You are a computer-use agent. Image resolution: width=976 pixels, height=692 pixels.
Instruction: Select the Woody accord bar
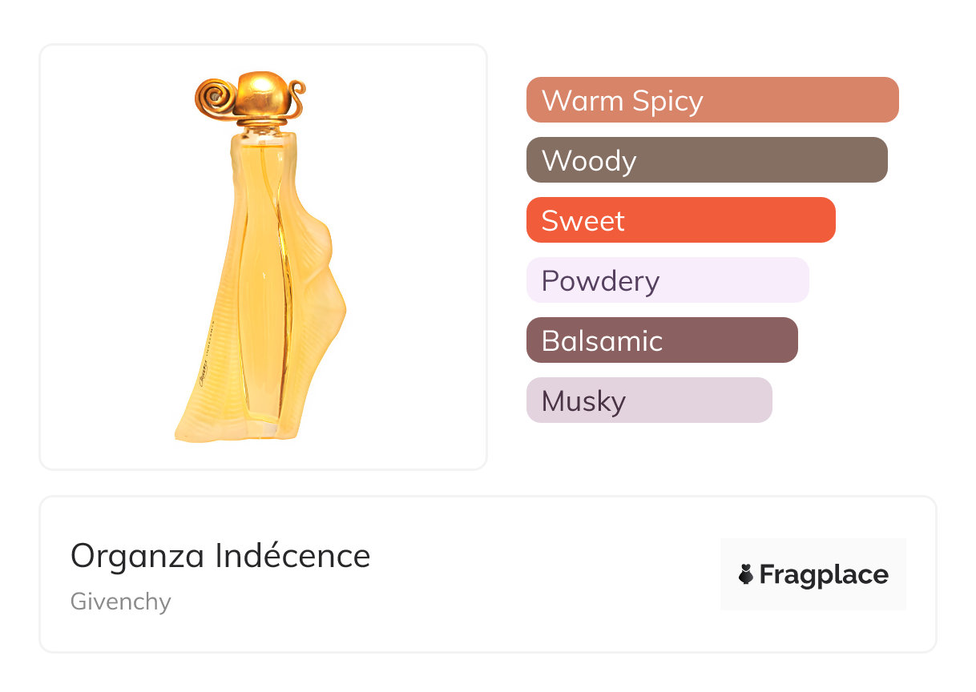[707, 160]
